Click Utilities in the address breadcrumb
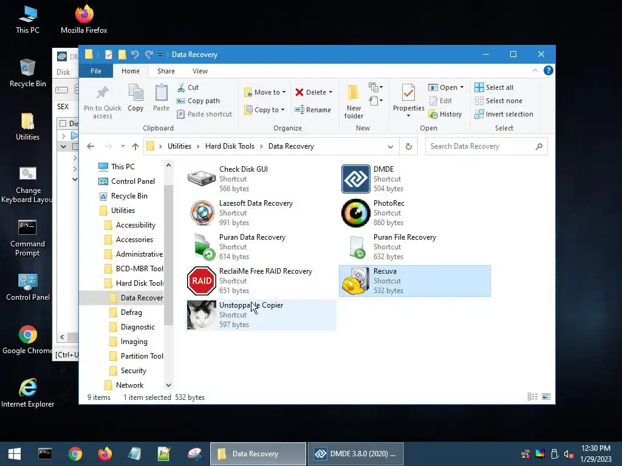The height and width of the screenshot is (466, 622). coord(179,146)
